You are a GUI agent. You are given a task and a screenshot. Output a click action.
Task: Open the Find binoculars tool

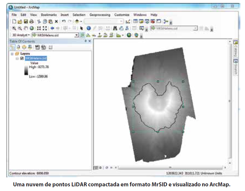tap(115, 28)
